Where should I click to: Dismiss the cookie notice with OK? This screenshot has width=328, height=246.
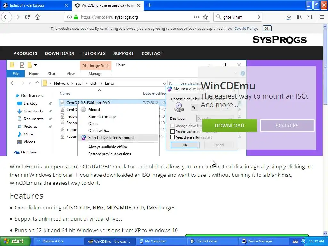267,29
